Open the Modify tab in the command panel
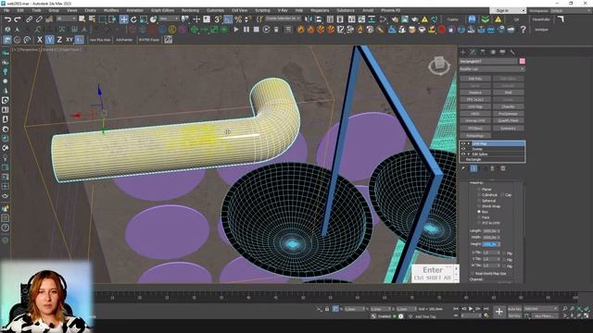This screenshot has width=593, height=333. [x=473, y=52]
